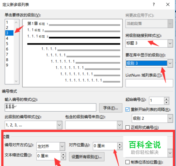Open the 编号对齐方式 dropdown

point(62,146)
